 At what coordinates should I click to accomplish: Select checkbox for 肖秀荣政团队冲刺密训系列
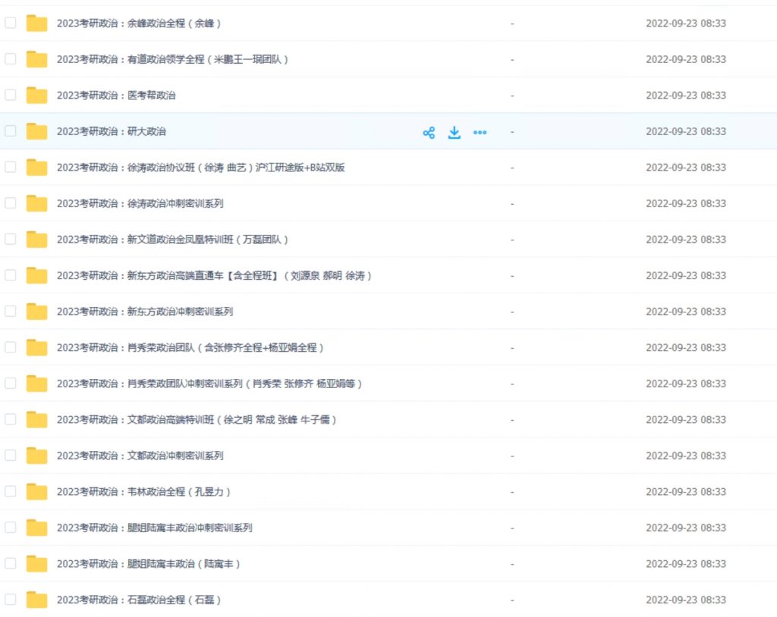(11, 384)
